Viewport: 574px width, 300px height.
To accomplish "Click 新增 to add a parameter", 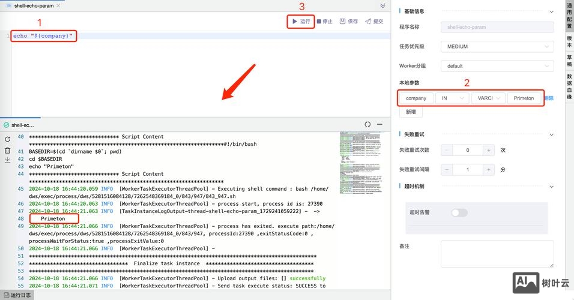I will click(411, 112).
